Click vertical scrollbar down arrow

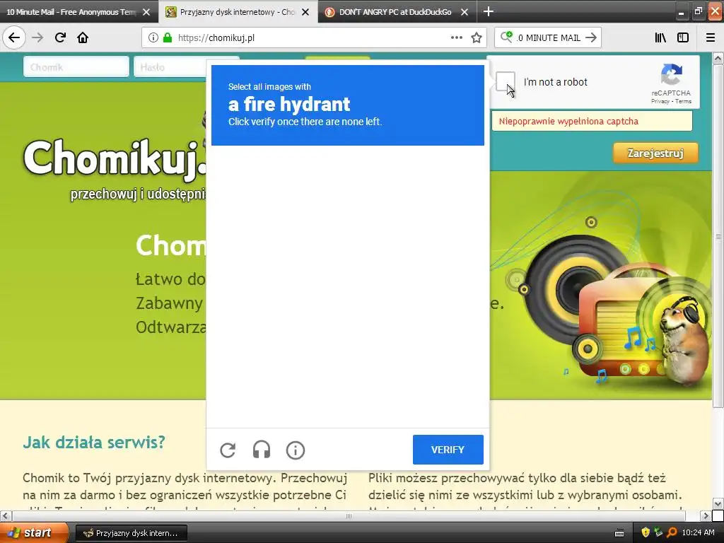click(718, 503)
